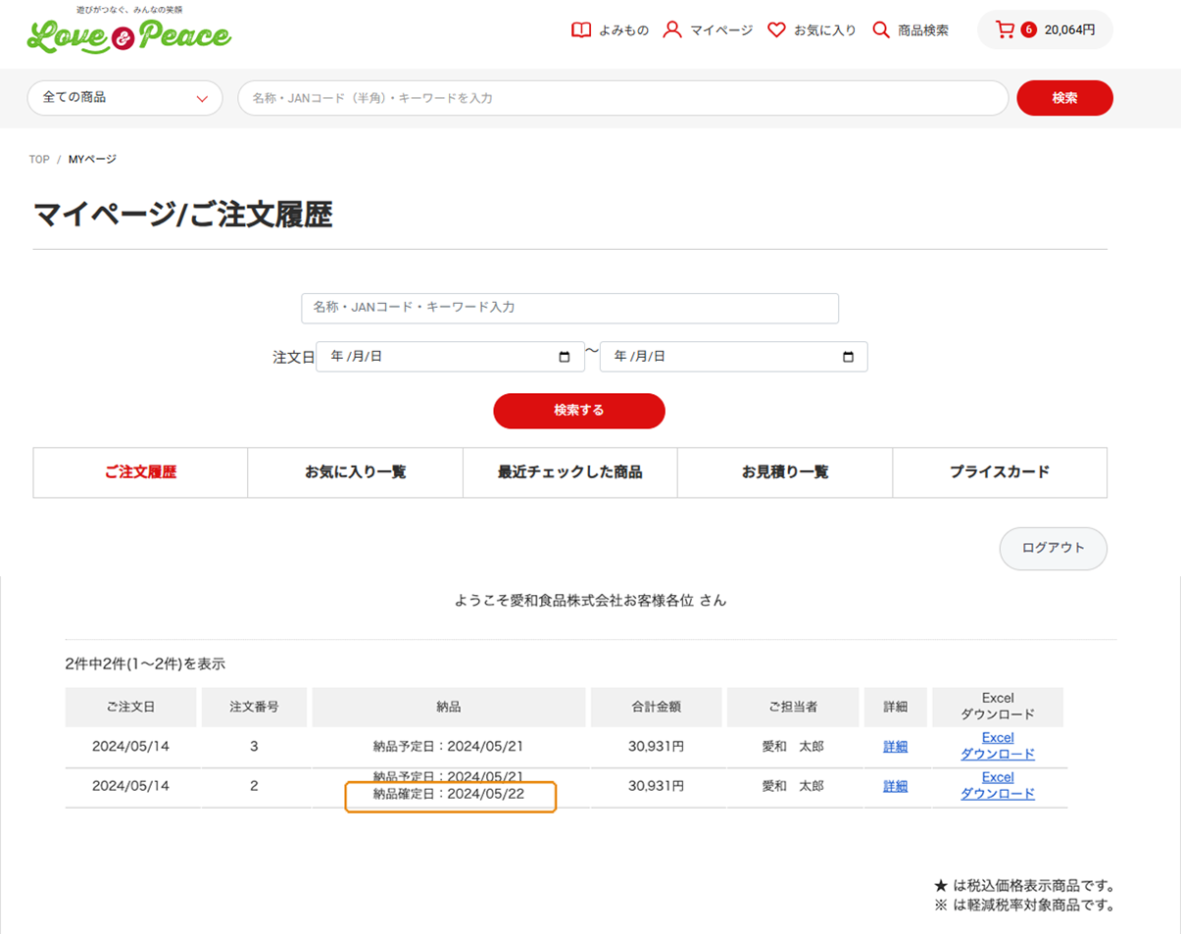The image size is (1181, 934).
Task: Download Excel for order number 2
Action: pyautogui.click(x=997, y=785)
